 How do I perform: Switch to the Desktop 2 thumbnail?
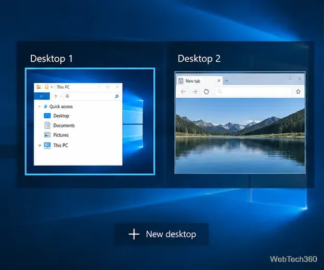(240, 123)
